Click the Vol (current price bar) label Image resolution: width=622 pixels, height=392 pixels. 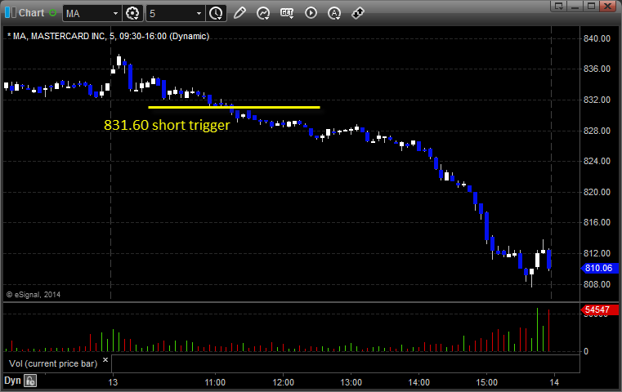53,363
